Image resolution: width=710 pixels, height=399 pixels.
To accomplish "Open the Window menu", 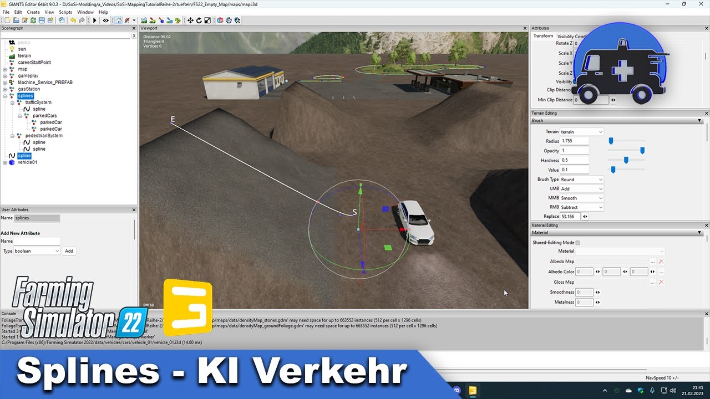I will [x=85, y=12].
